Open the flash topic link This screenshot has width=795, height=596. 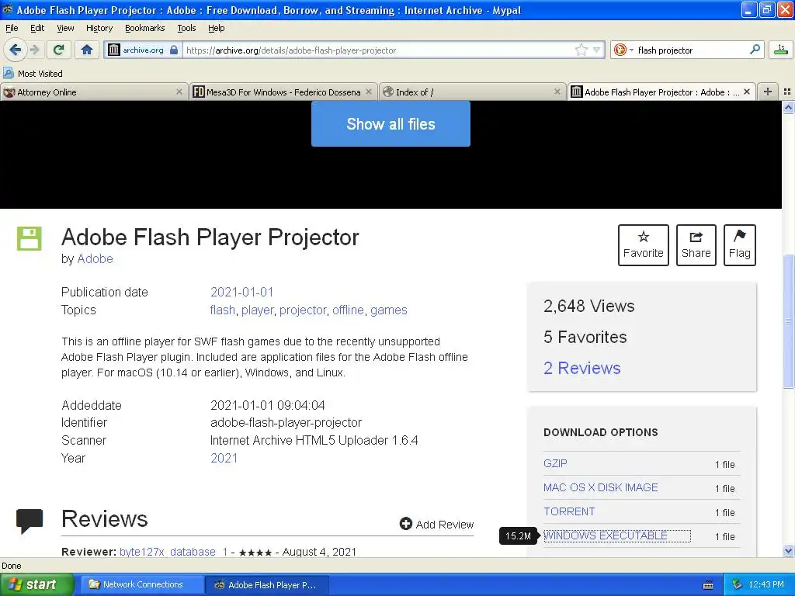point(223,310)
